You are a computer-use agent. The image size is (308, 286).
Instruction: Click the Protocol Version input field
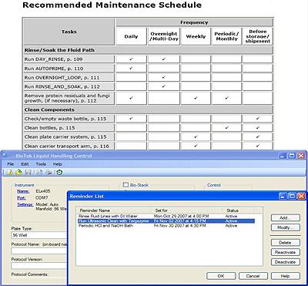39,265
